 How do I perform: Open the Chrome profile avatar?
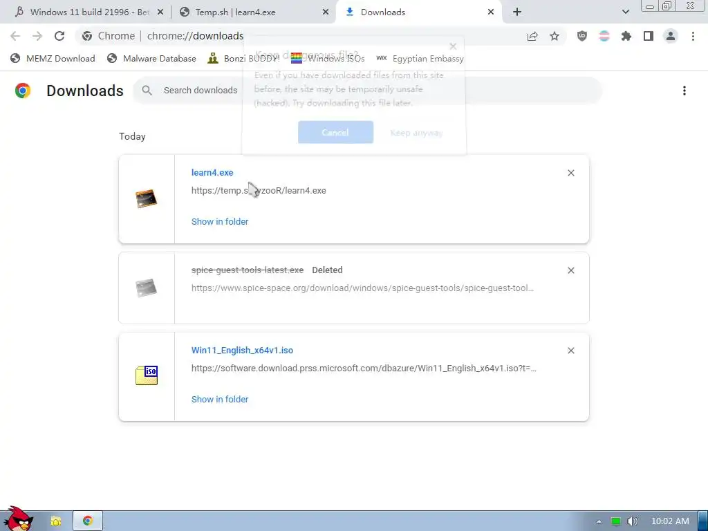[671, 36]
